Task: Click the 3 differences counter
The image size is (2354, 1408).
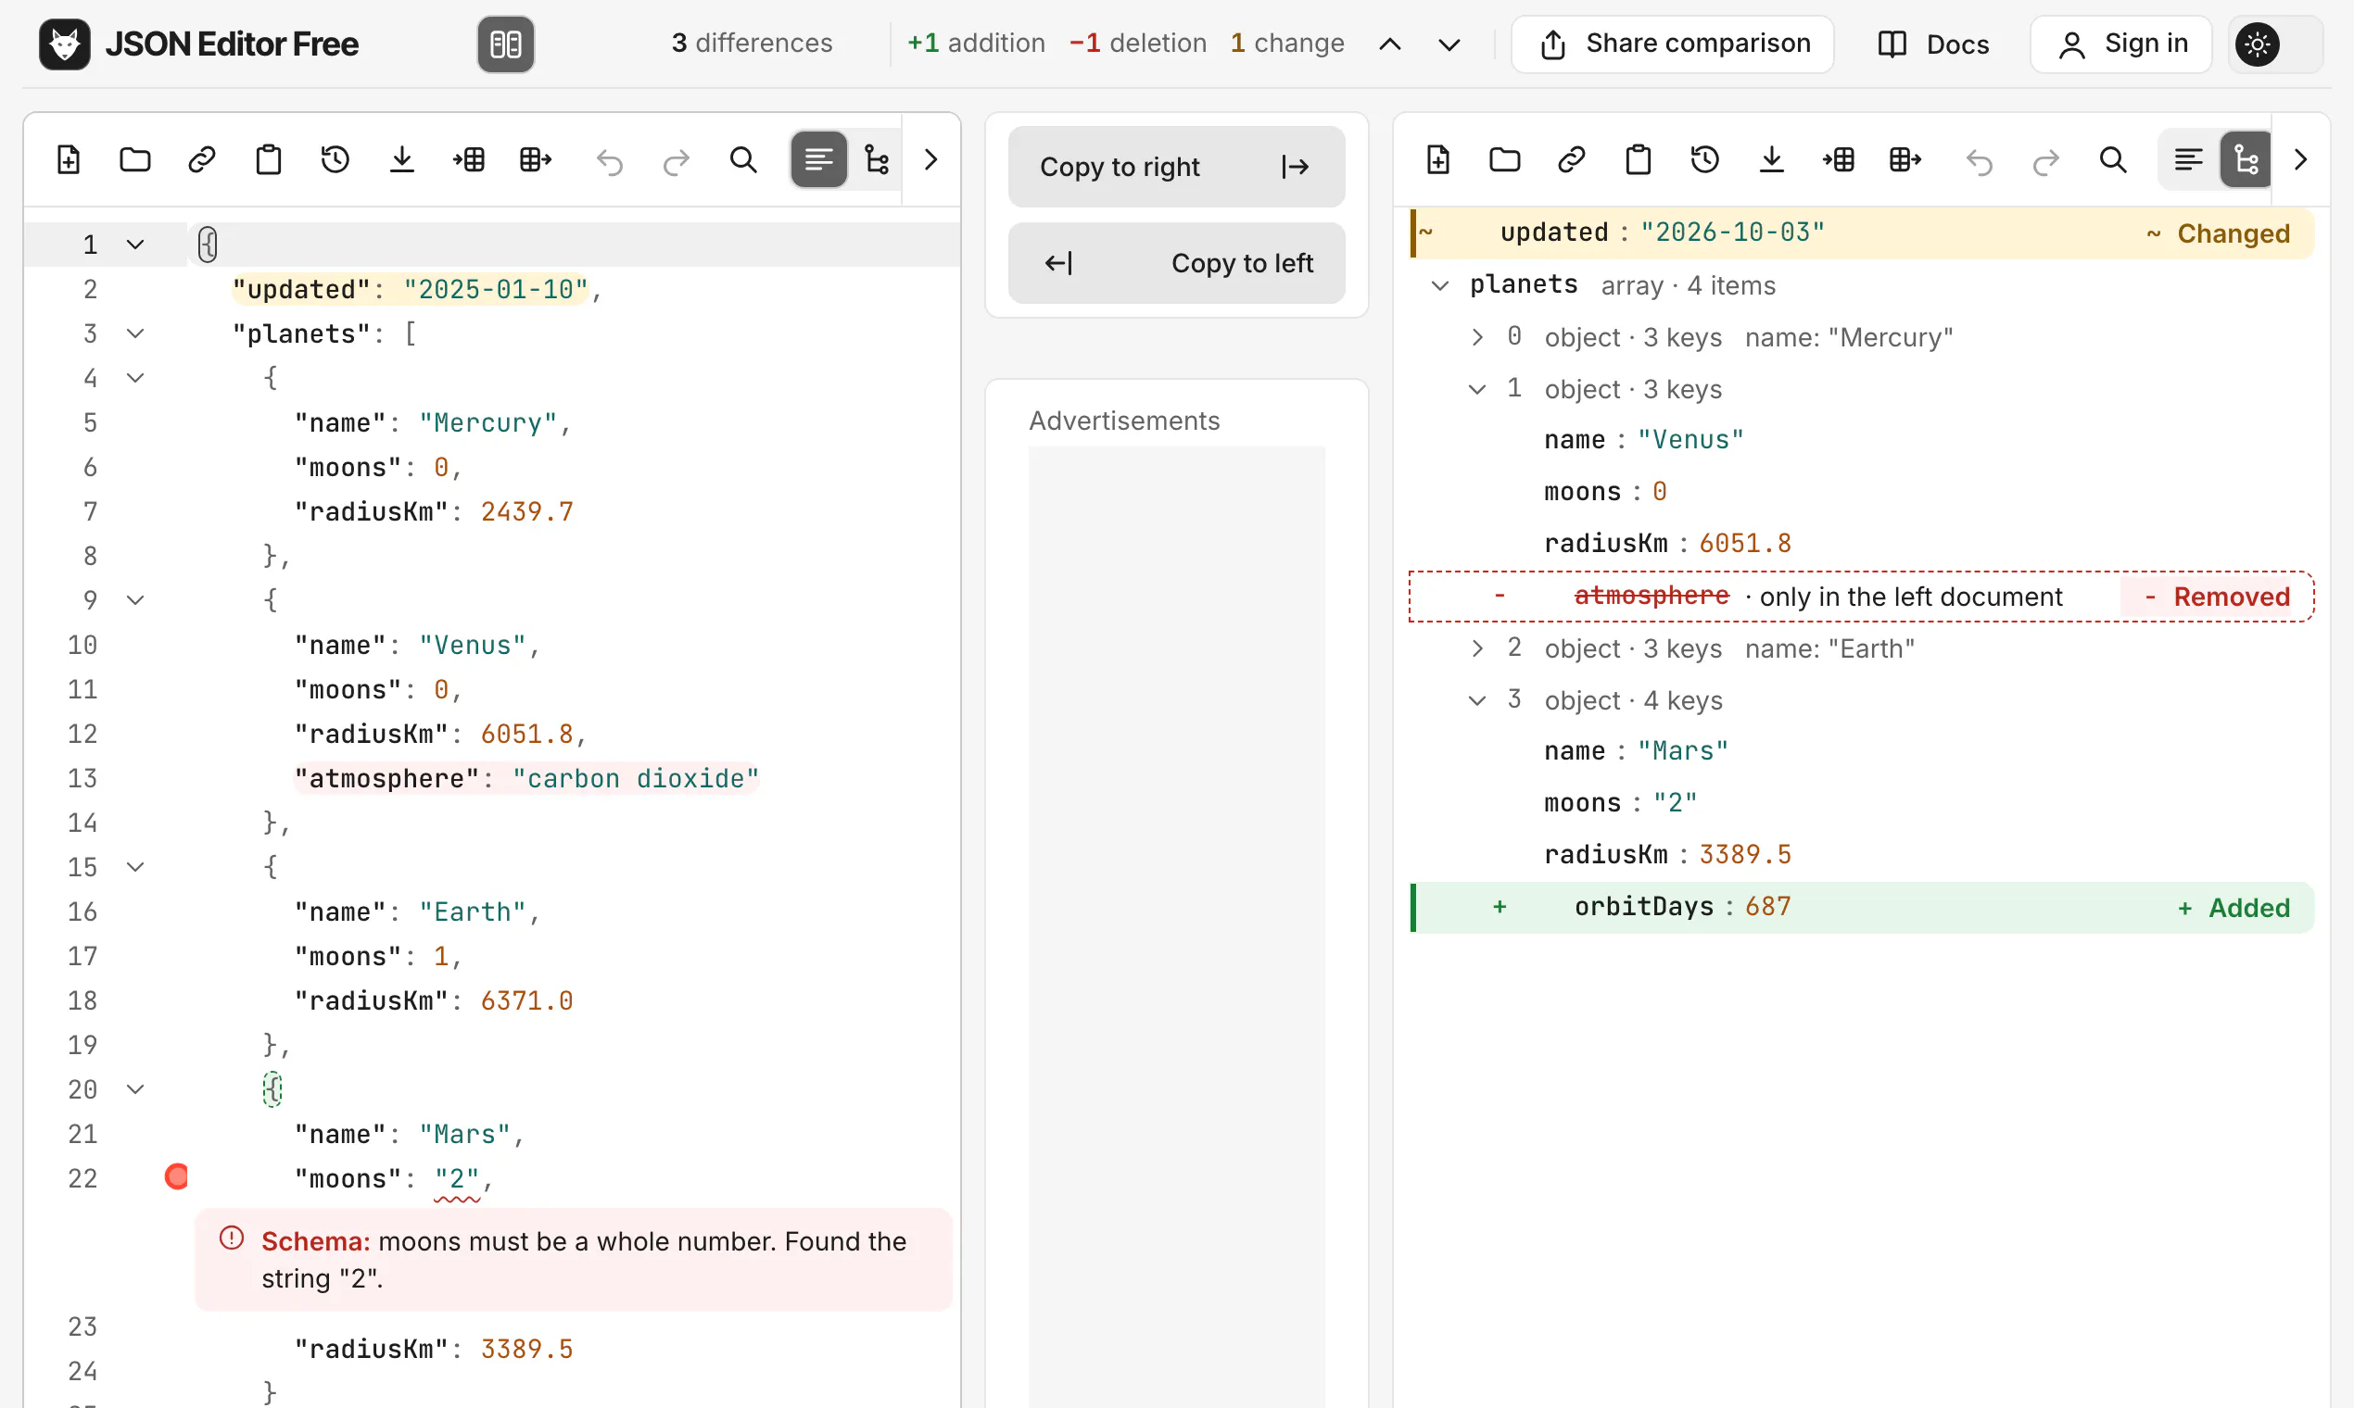Action: tap(752, 44)
